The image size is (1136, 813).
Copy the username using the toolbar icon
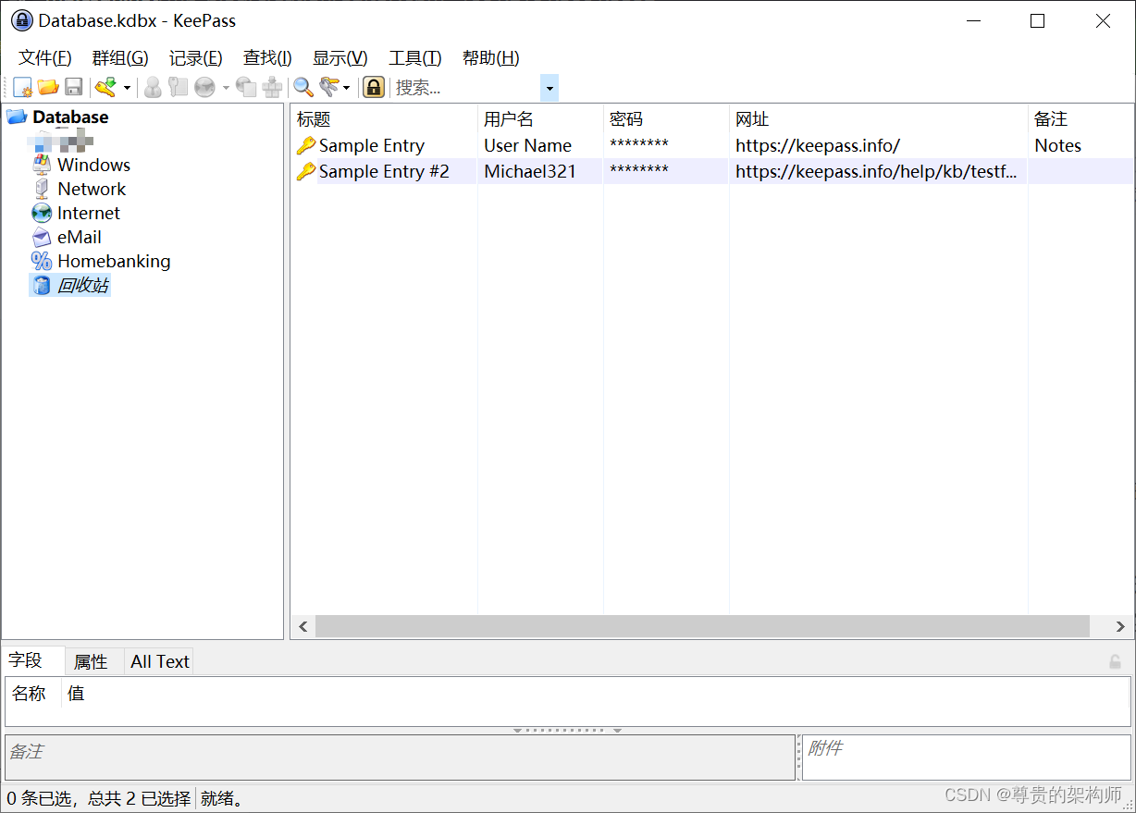[152, 87]
